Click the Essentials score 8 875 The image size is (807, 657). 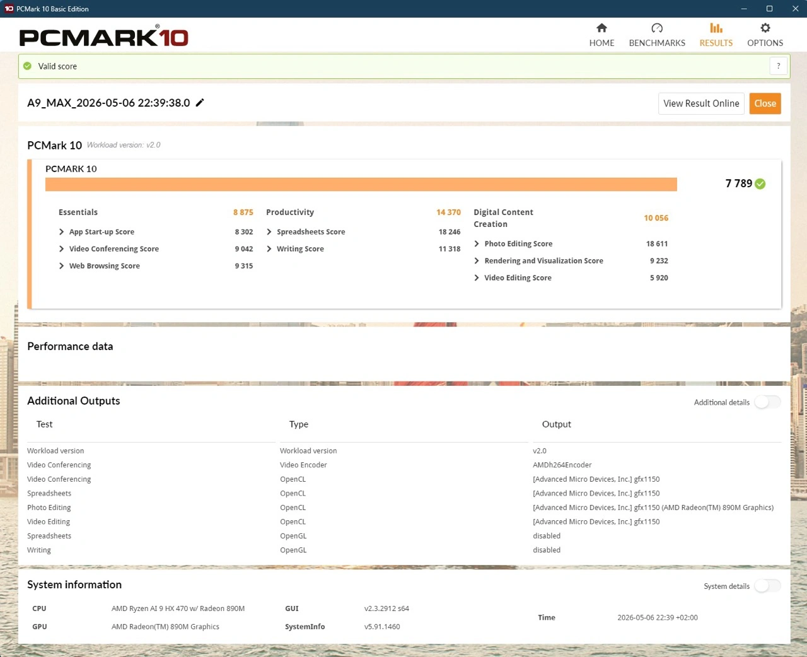pyautogui.click(x=243, y=212)
